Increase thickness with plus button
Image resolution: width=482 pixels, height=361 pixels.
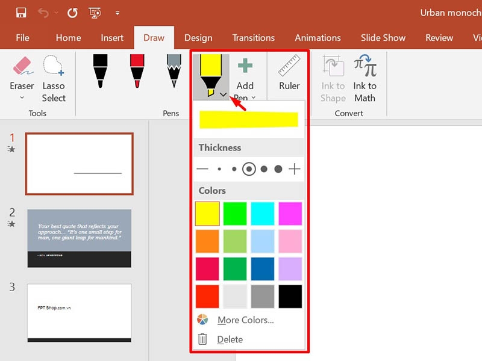(295, 169)
